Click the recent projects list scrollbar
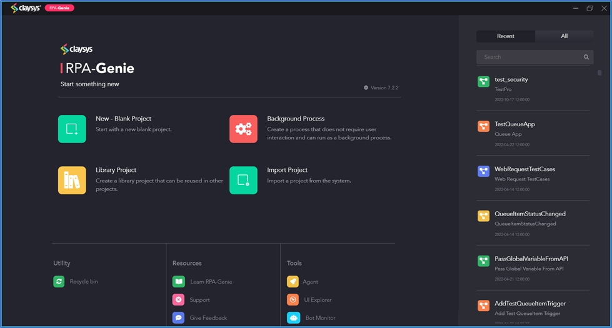 (599, 72)
